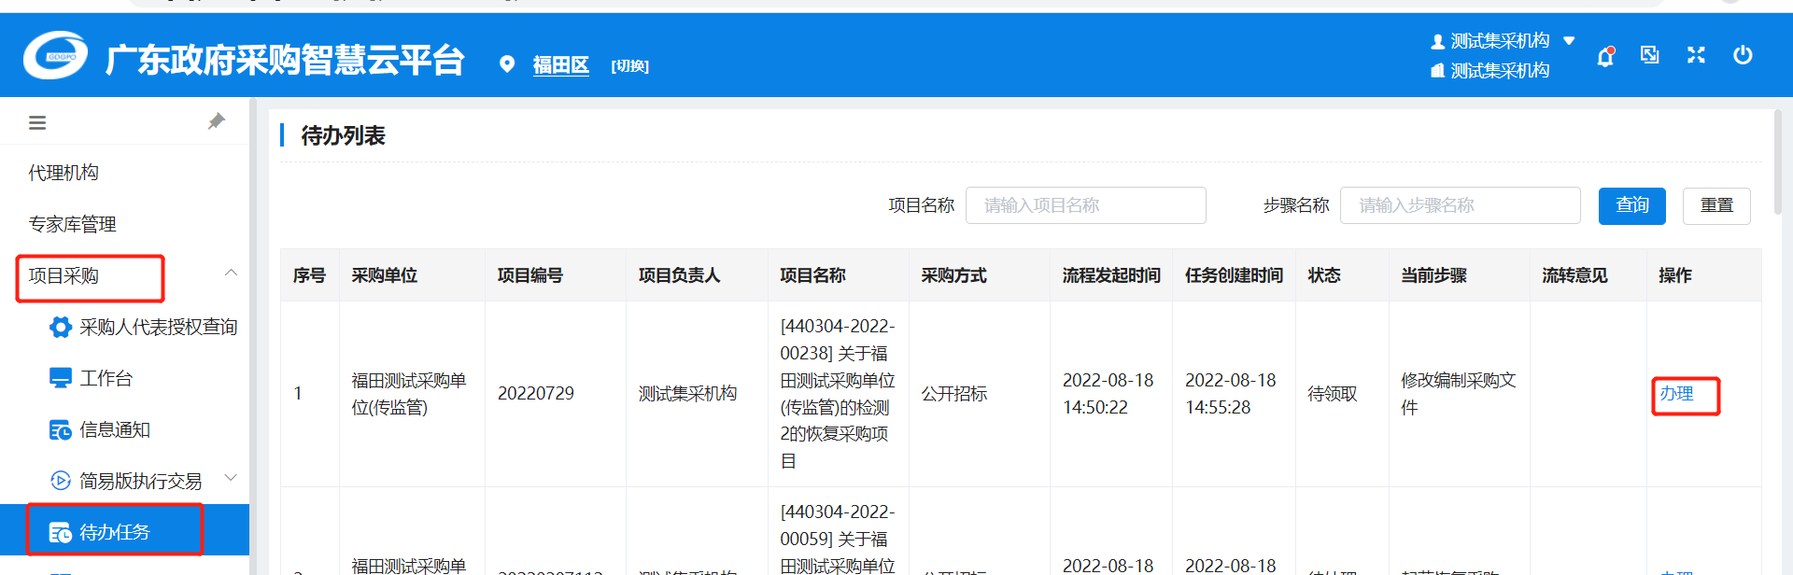Click the 项目名称 input field
This screenshot has width=1793, height=575.
(1085, 205)
